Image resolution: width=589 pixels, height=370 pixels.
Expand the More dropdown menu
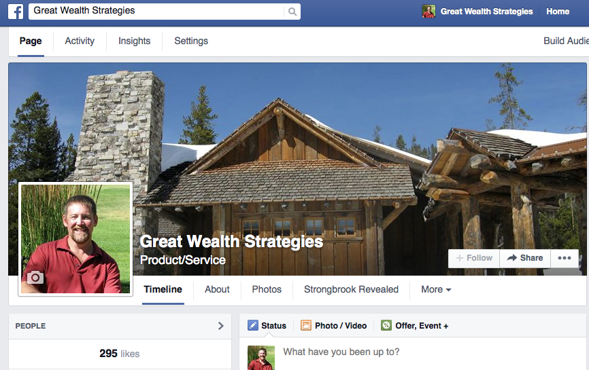436,289
